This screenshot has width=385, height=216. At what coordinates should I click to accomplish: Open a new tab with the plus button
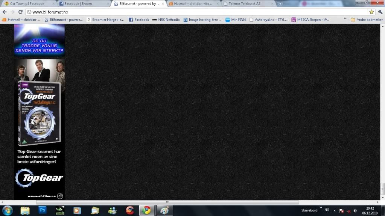coord(280,4)
